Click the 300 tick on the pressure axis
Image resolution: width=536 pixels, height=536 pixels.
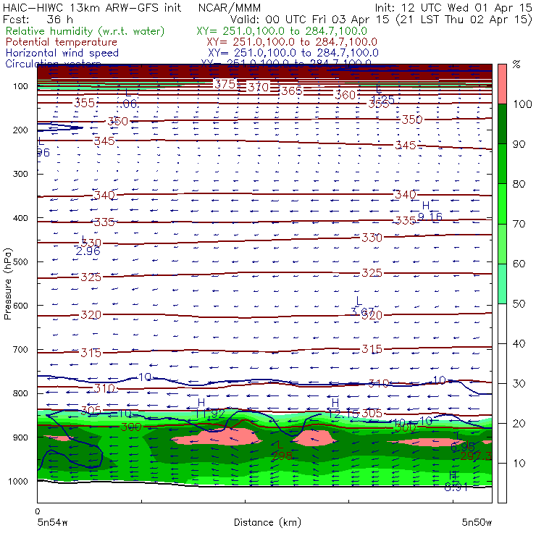tap(20, 174)
